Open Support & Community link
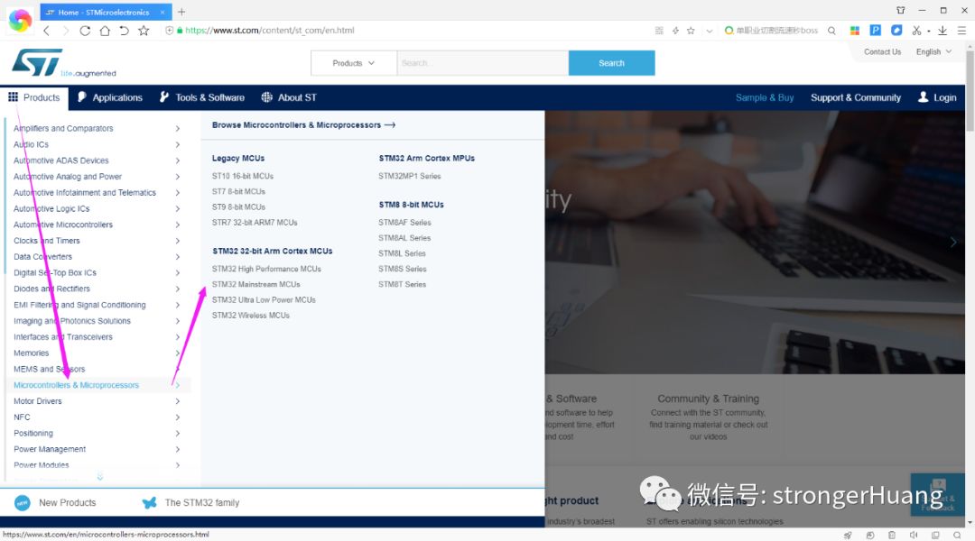 (856, 97)
